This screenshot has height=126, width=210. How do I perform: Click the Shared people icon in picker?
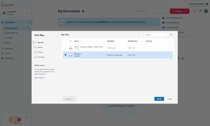tap(36, 52)
